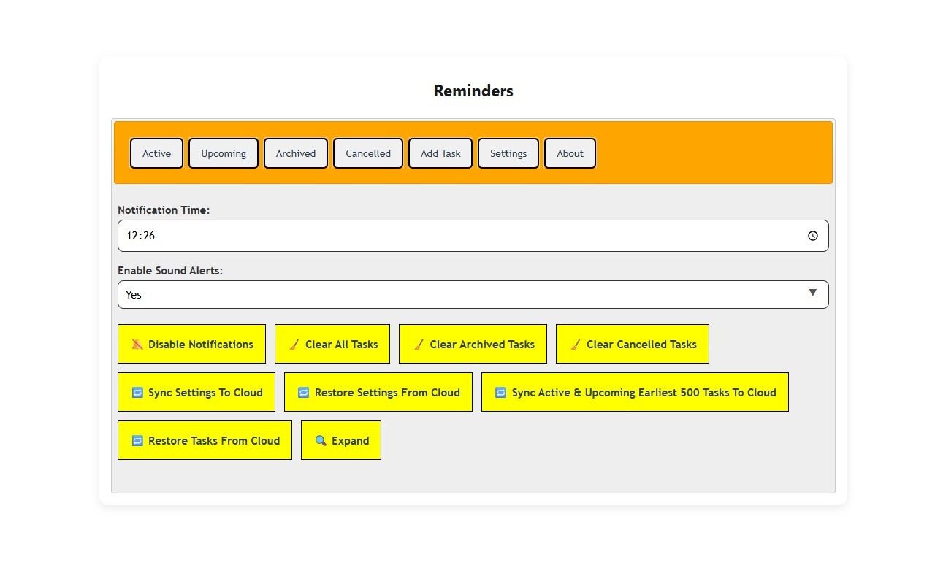Click the sync icon on Restore Settings From Cloud
This screenshot has height=584, width=935.
304,393
